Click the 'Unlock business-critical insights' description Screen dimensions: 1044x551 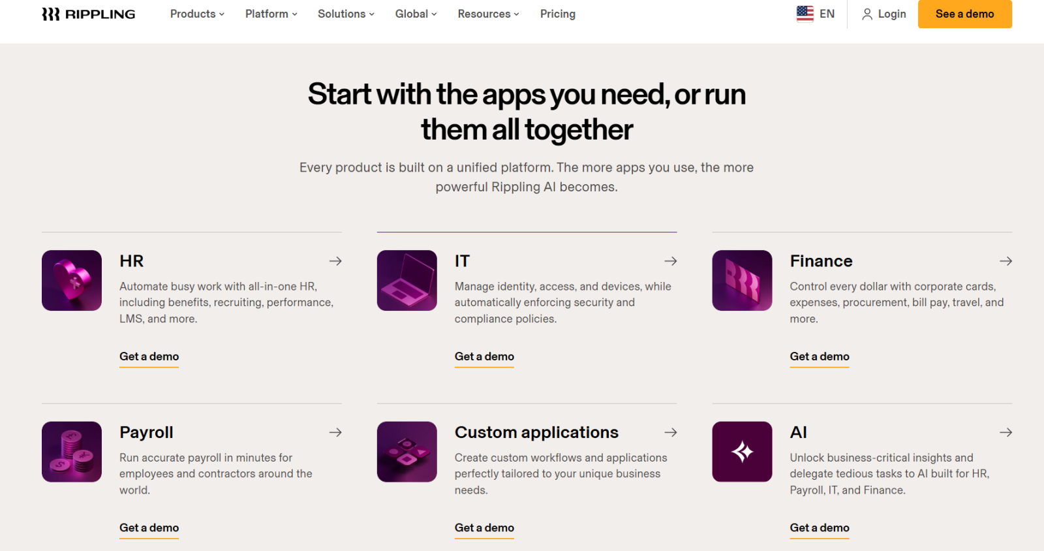point(890,474)
